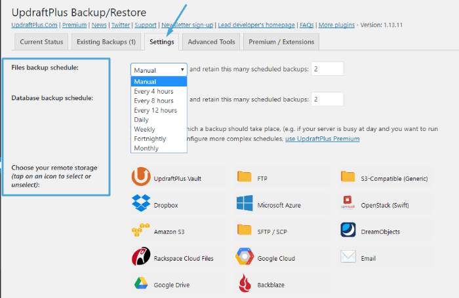Follow the Premium header link
This screenshot has height=298, width=459.
[74, 25]
